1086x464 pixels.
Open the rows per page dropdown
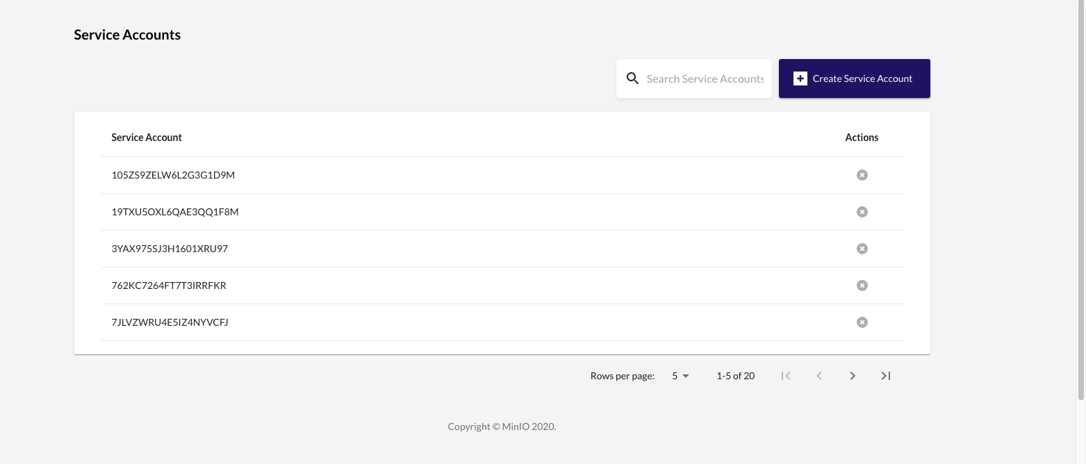pos(680,376)
